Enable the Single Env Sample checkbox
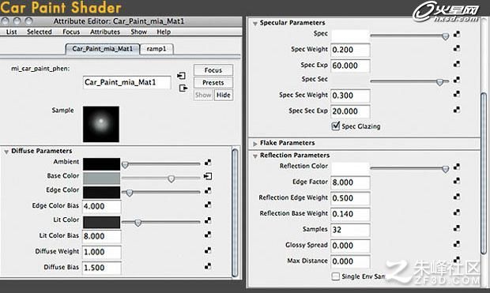This screenshot has width=490, height=293. coord(336,276)
